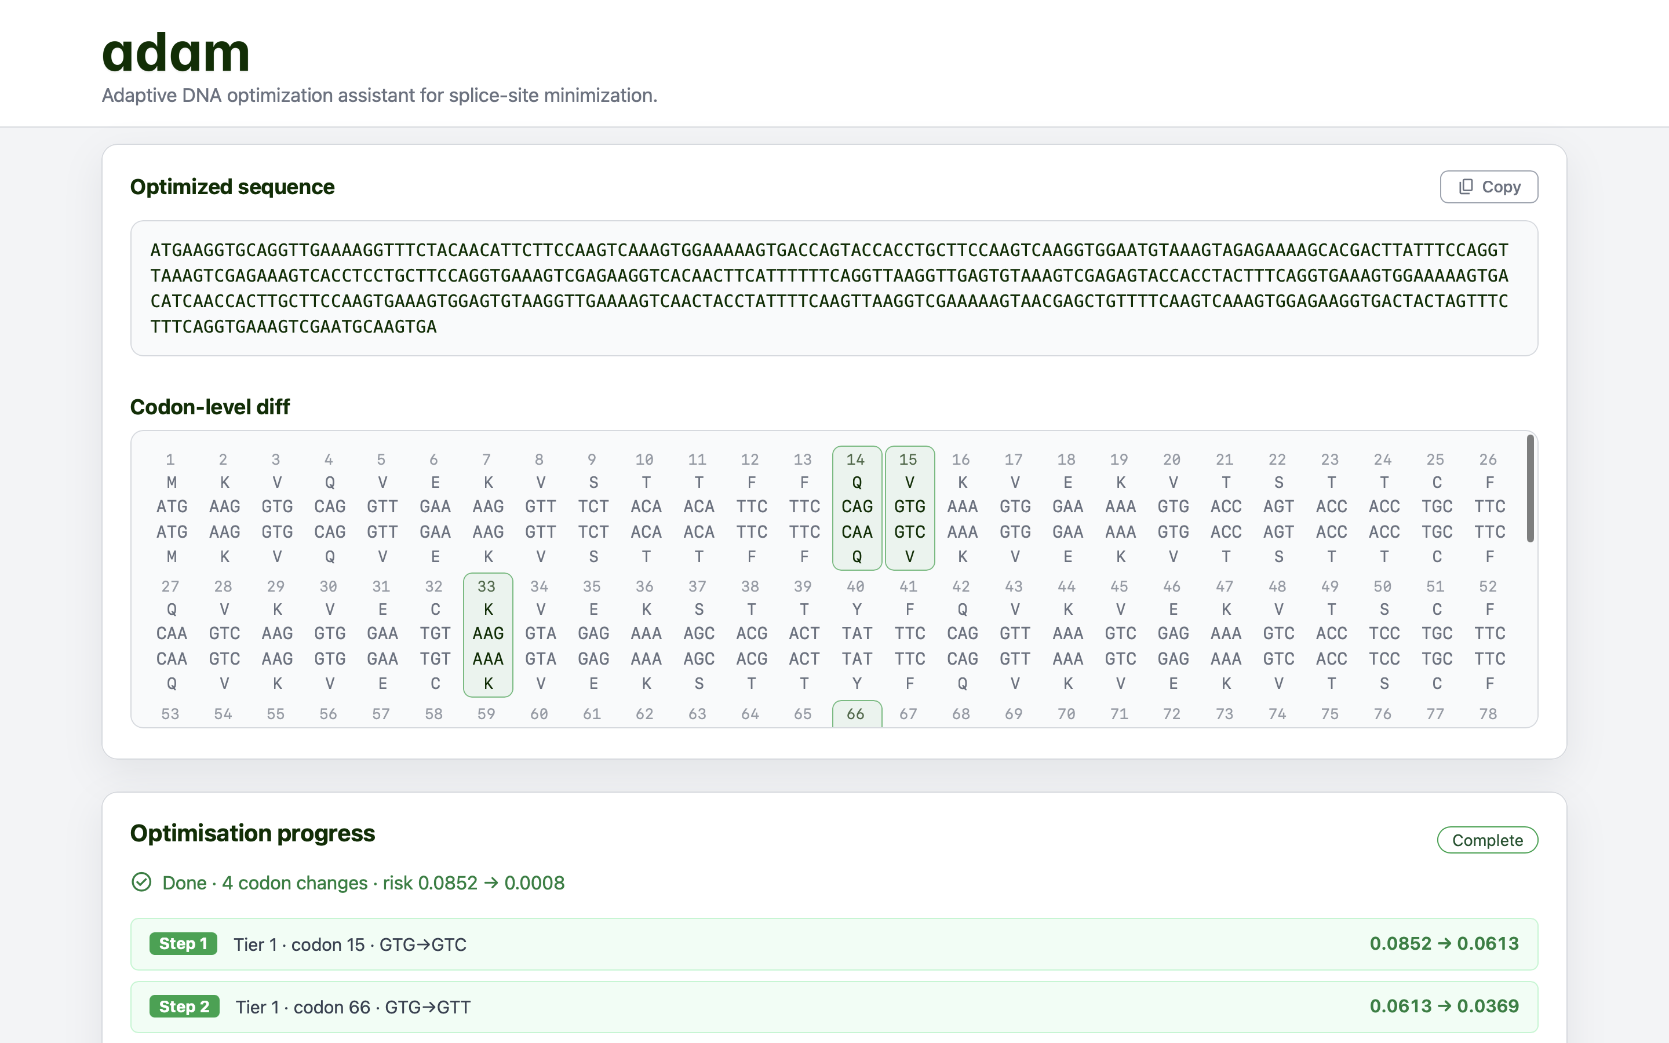Select the Step 2 badge
This screenshot has width=1669, height=1043.
point(185,1006)
